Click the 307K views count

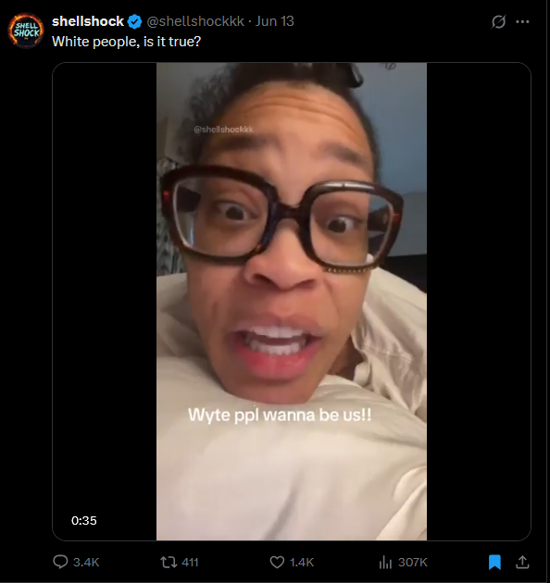pos(413,562)
